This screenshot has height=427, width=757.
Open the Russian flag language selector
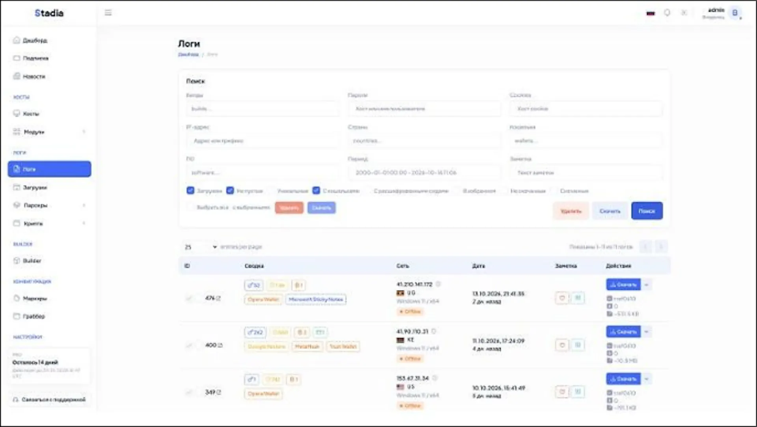coord(651,13)
